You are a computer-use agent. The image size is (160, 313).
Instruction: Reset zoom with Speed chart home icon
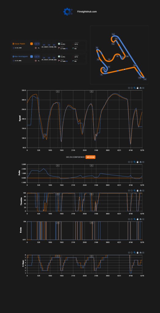[x=140, y=88]
